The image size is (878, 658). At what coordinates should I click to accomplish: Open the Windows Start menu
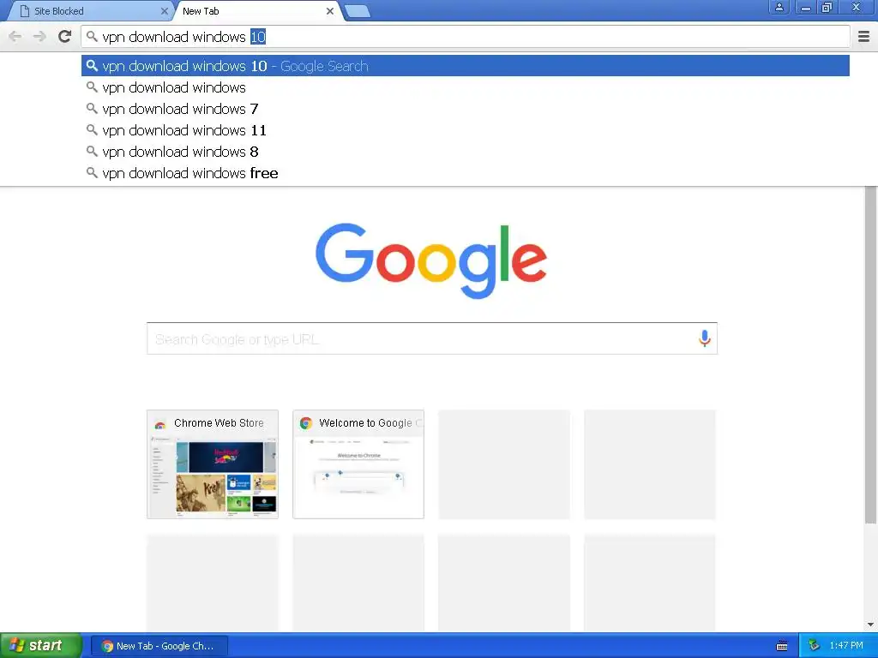coord(41,645)
